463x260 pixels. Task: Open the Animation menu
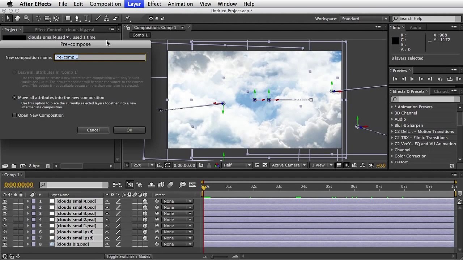point(180,4)
